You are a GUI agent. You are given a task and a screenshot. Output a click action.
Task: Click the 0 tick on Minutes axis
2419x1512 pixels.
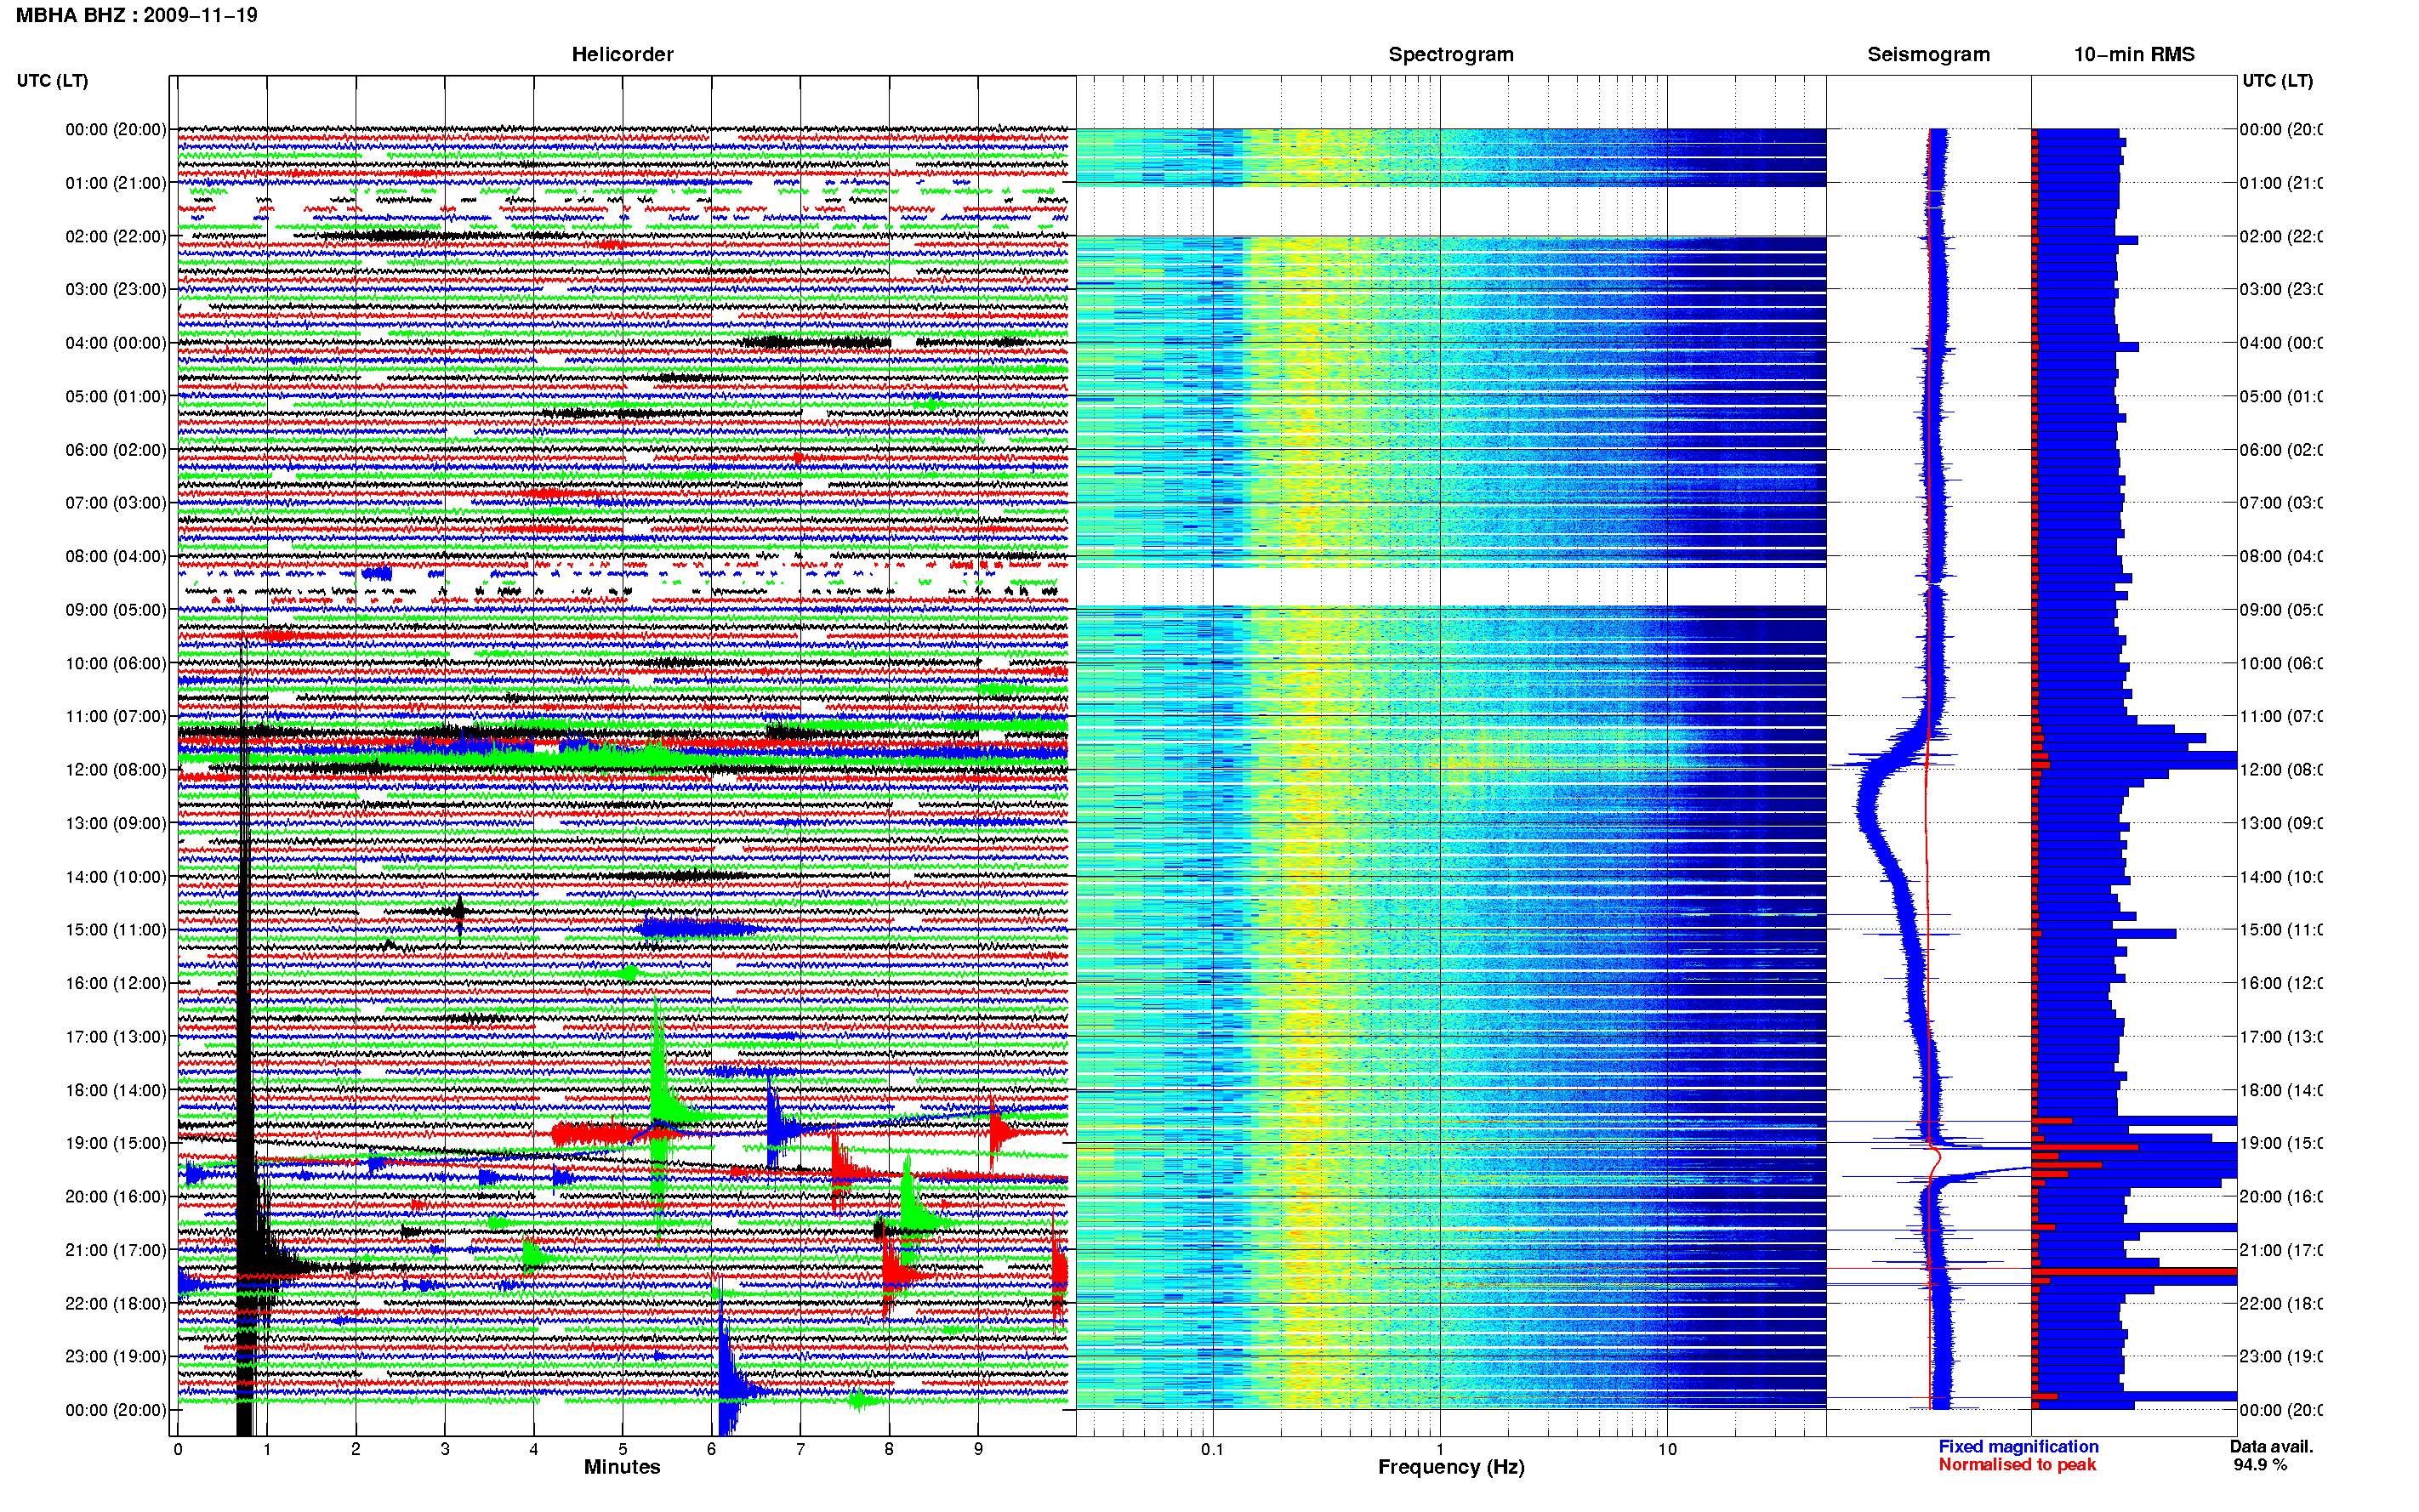coord(178,1449)
